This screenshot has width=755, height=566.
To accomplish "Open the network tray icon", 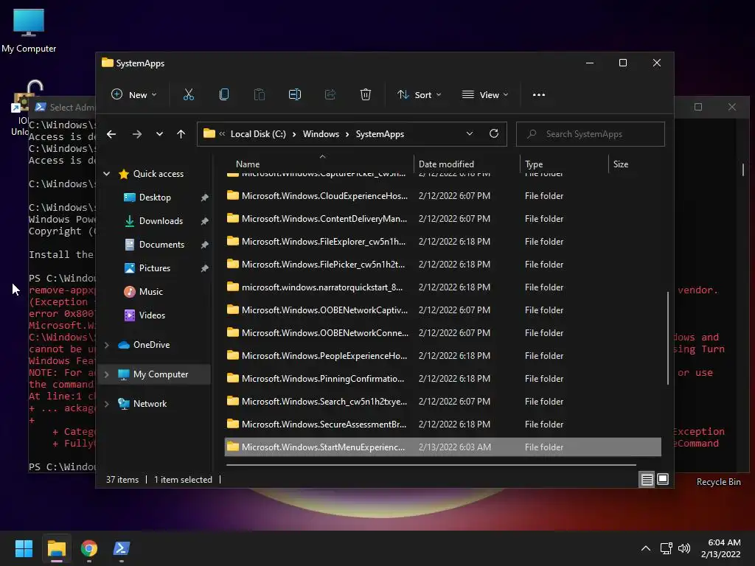I will point(667,548).
